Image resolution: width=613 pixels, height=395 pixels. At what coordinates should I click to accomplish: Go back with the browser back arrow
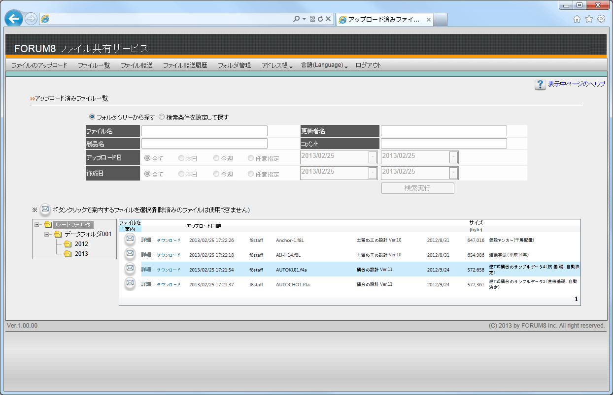14,19
